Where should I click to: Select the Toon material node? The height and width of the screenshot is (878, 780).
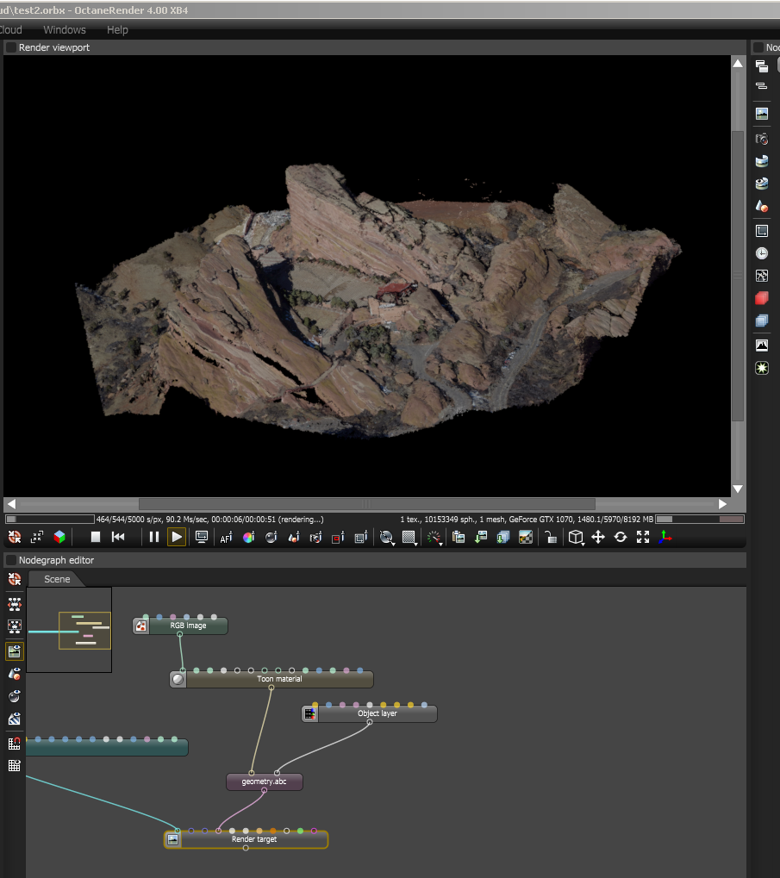coord(271,679)
